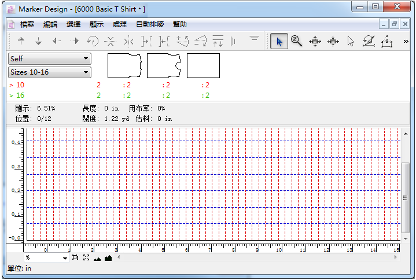The height and width of the screenshot is (280, 416).
Task: Select the T-shirt front piece thumbnail
Action: (x=125, y=66)
